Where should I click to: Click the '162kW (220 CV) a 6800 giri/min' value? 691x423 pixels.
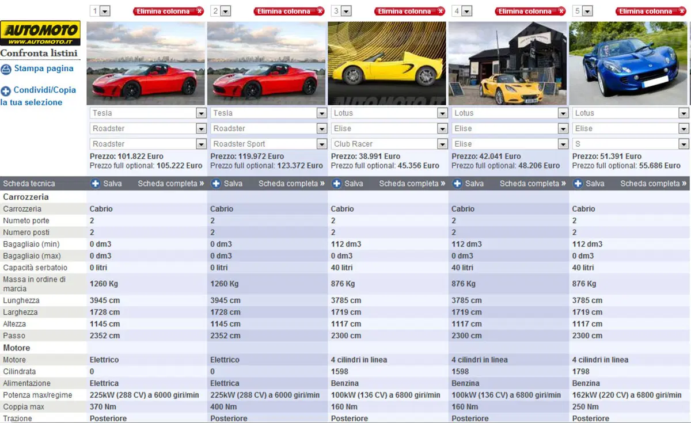point(627,395)
